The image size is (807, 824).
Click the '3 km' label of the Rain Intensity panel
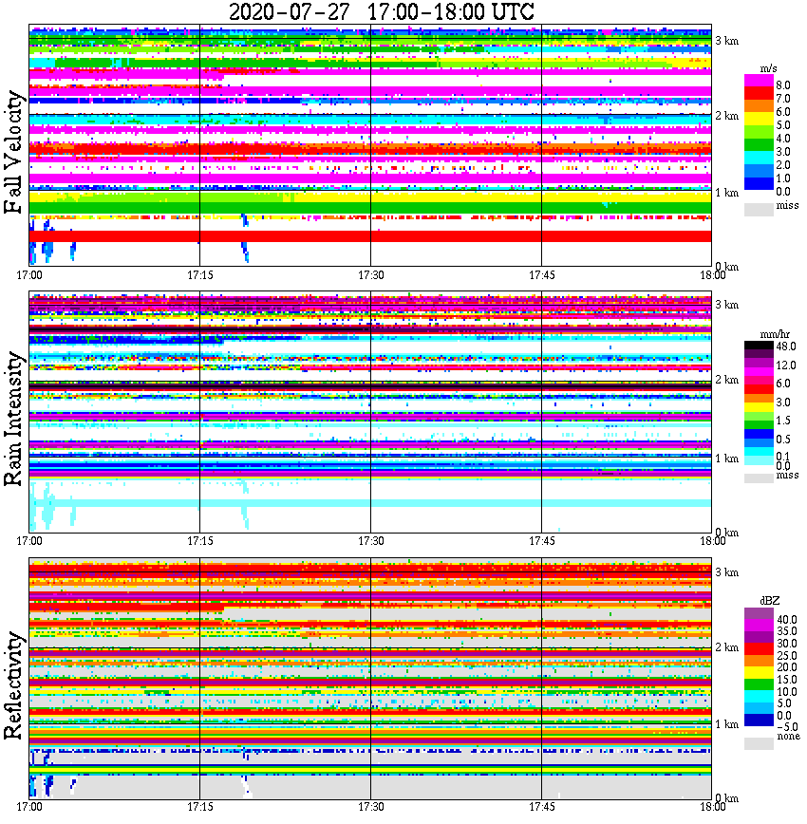[726, 305]
